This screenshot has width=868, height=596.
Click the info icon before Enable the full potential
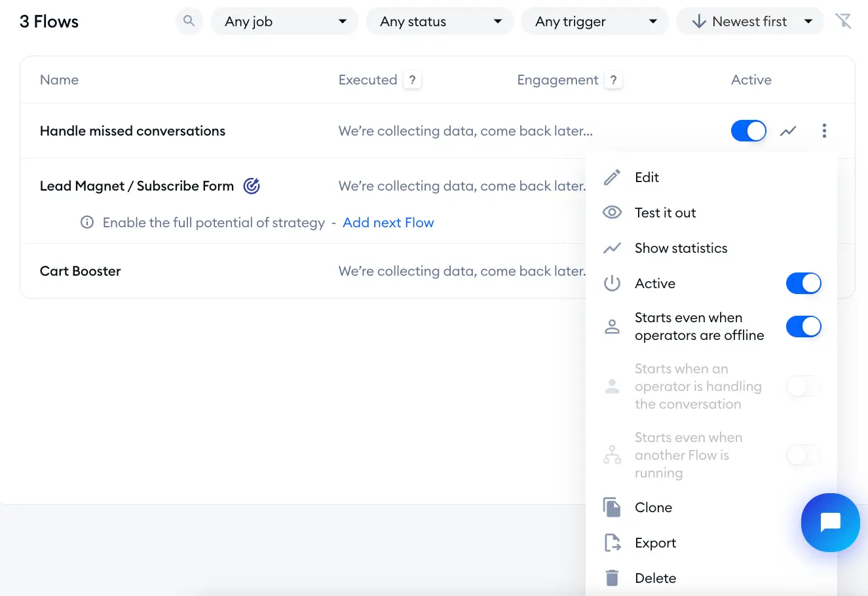tap(87, 223)
